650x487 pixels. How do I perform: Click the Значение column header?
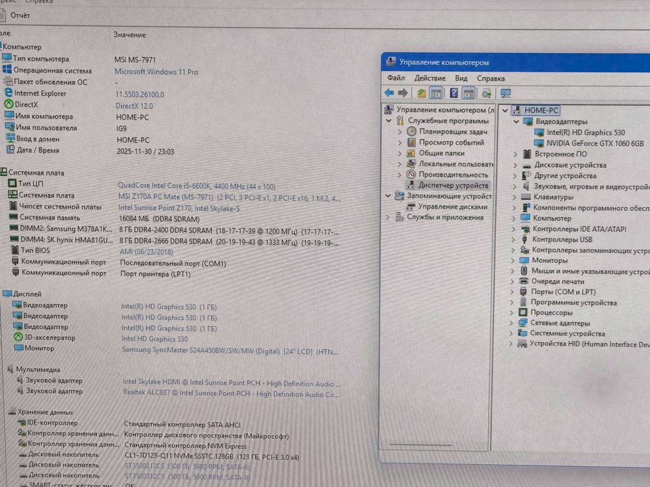pos(130,35)
